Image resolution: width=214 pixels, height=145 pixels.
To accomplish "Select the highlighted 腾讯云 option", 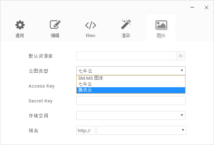I will (85, 90).
